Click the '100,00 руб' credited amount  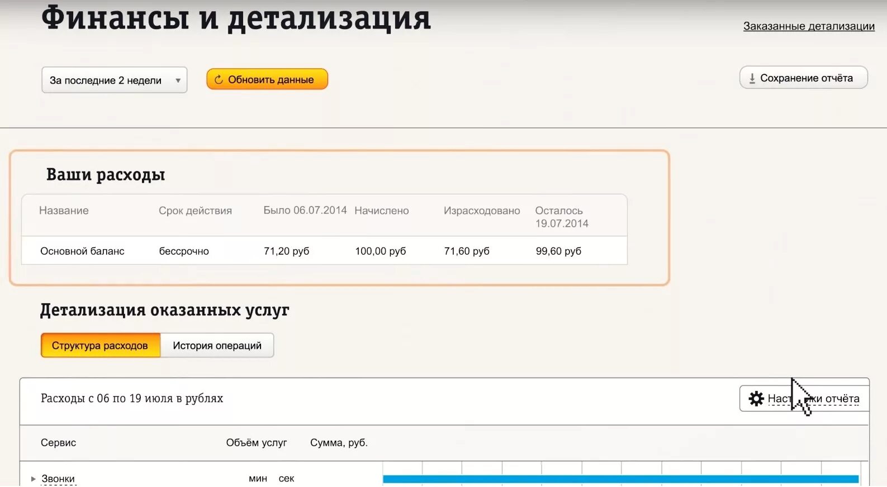(x=381, y=251)
